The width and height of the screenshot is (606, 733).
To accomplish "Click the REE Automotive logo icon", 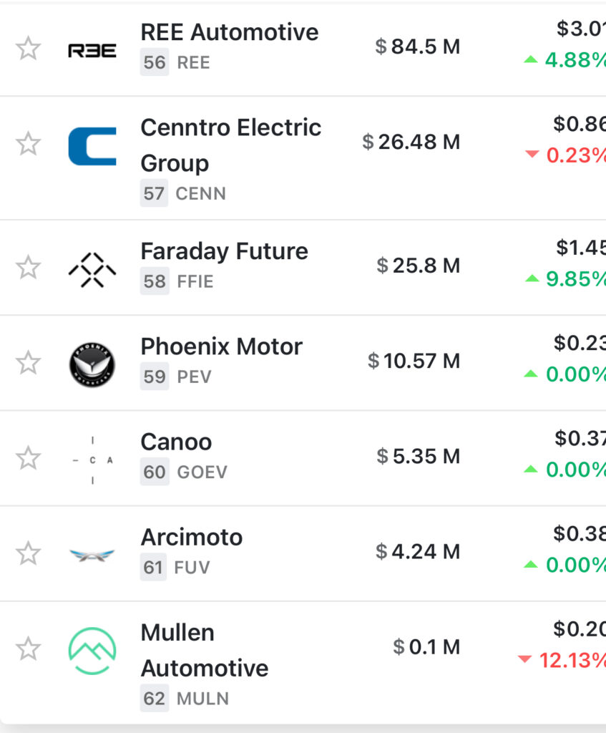I will tap(92, 50).
